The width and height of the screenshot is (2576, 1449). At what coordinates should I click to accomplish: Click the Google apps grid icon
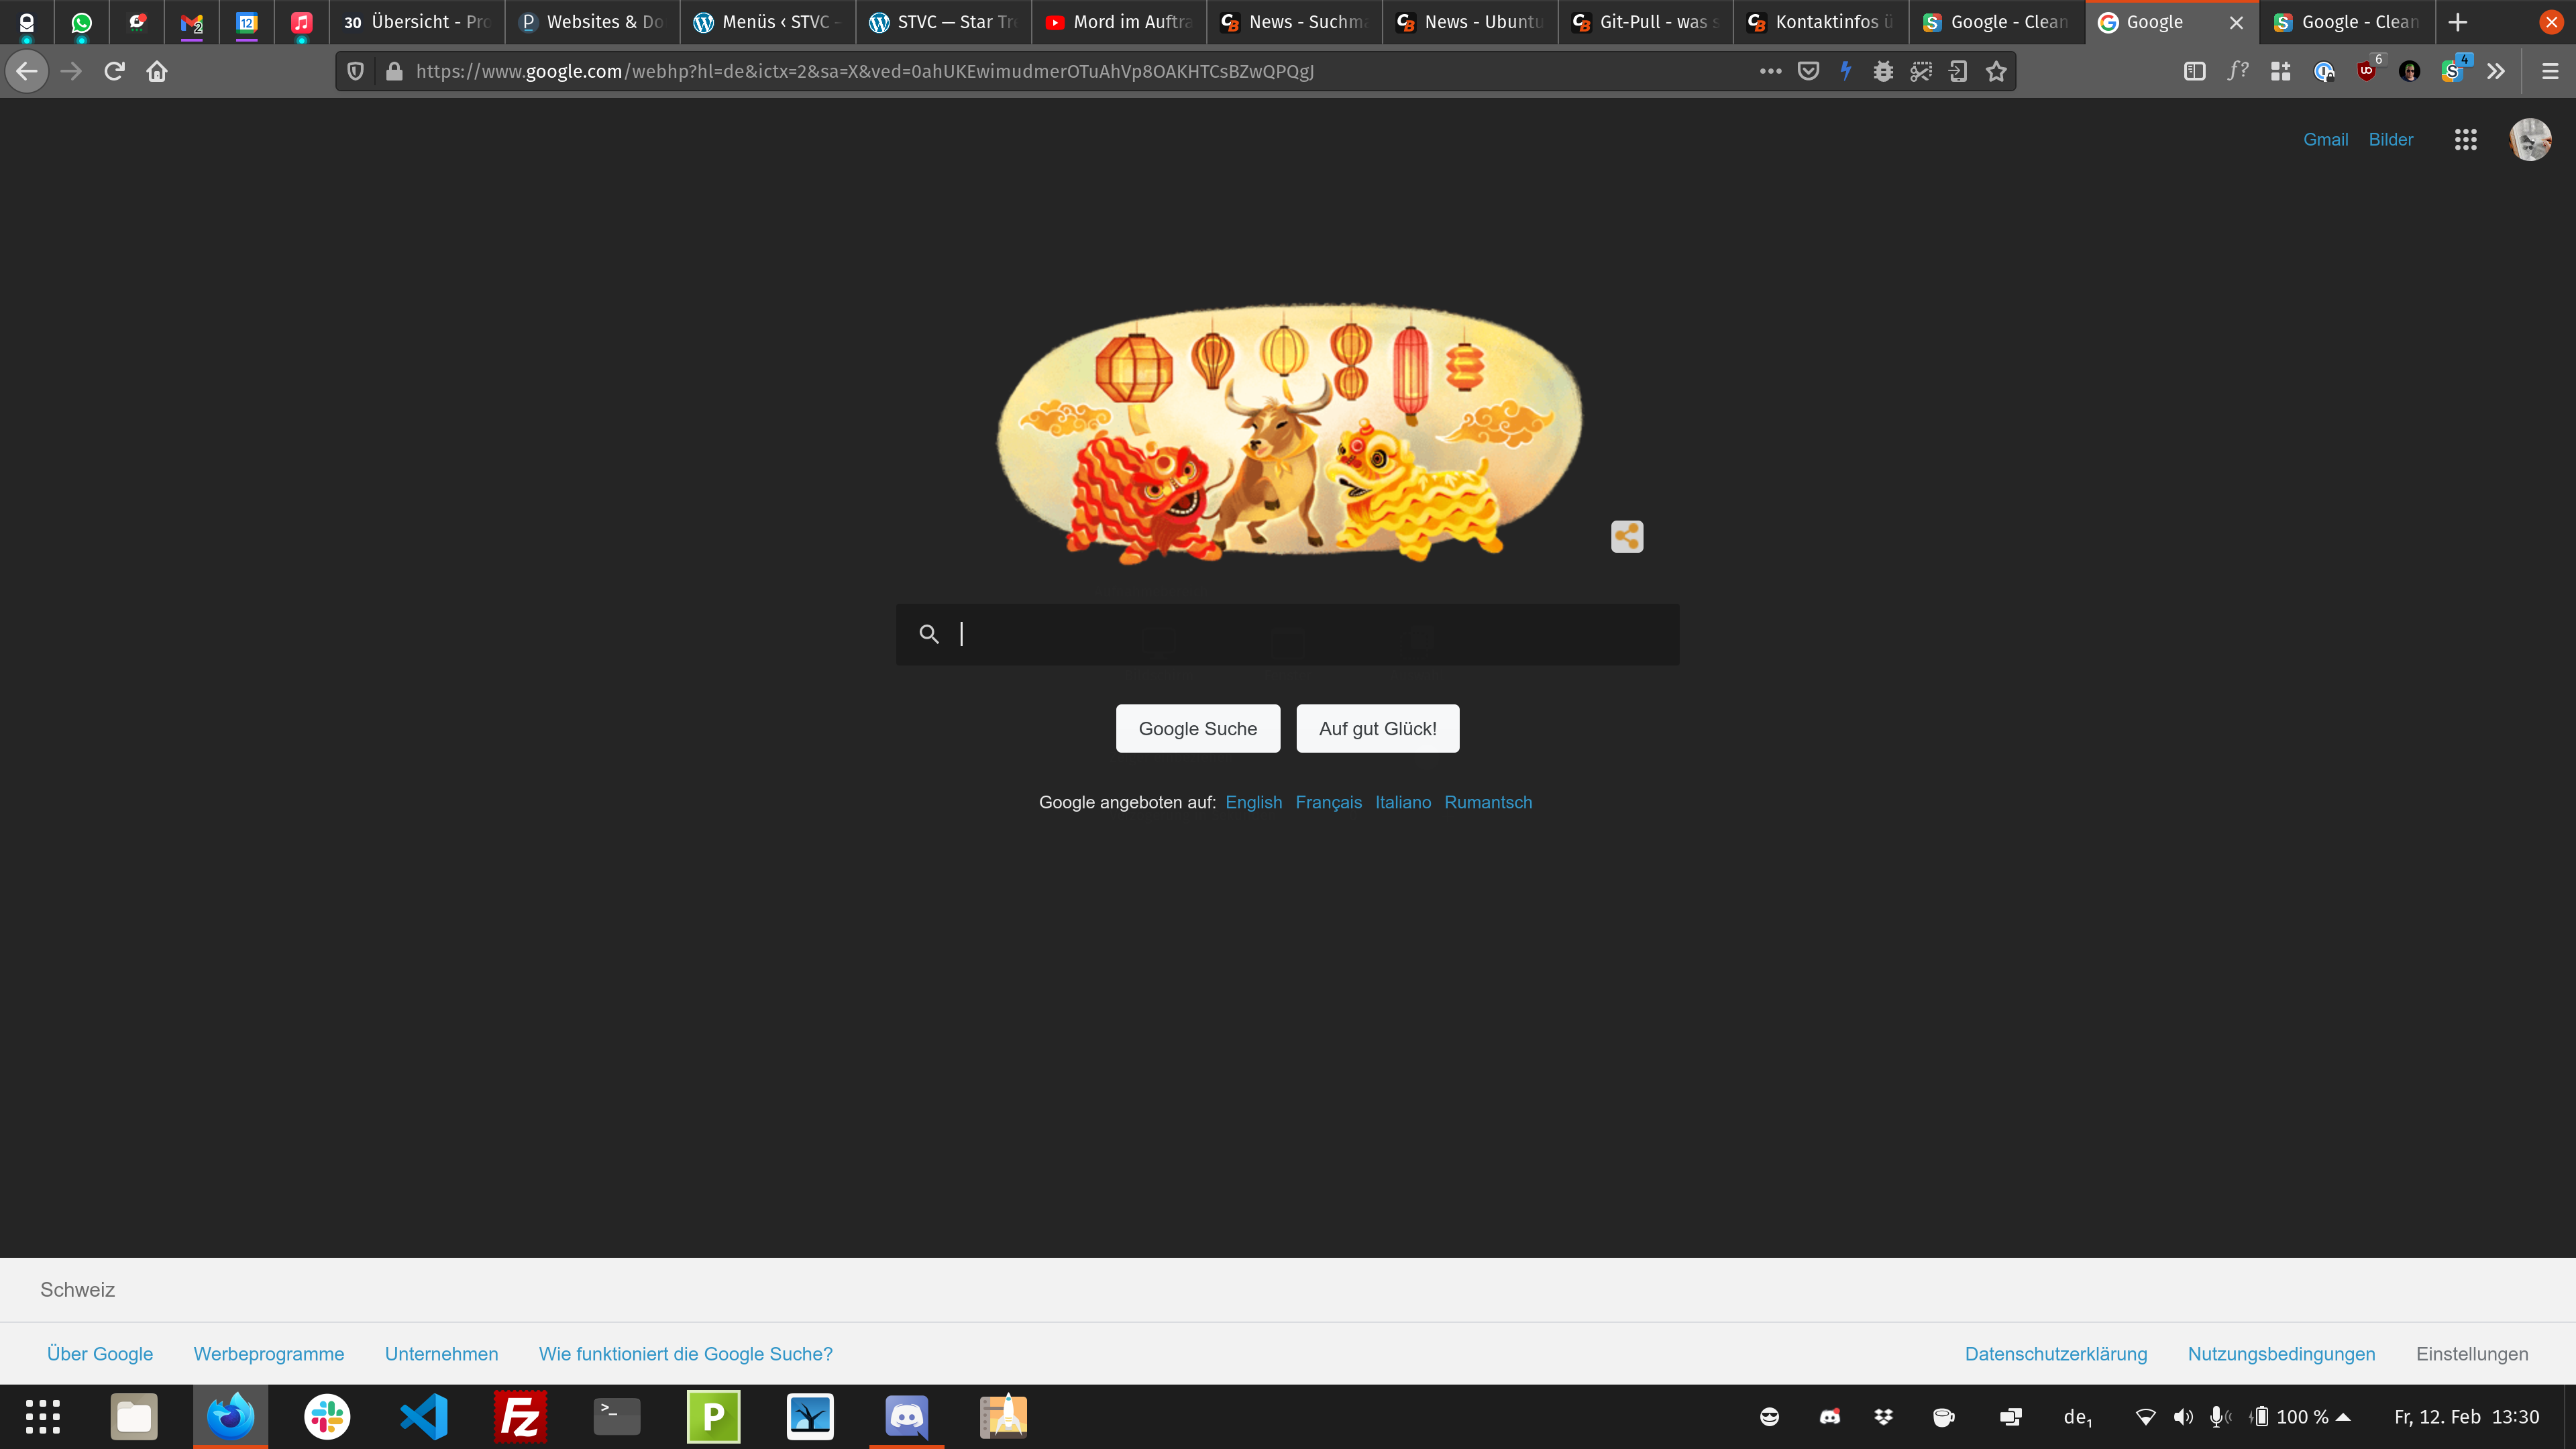pos(2465,140)
